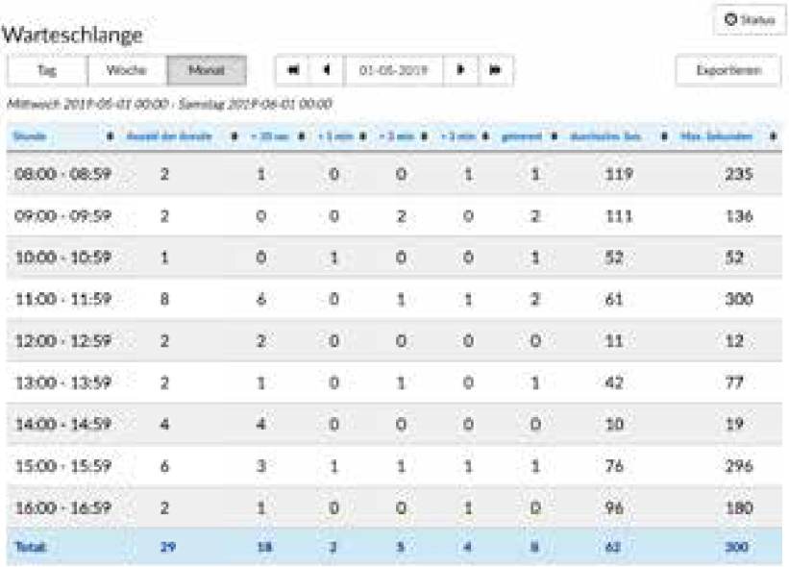789x567 pixels.
Task: Advance to the next month with the arrow
Action: click(461, 70)
